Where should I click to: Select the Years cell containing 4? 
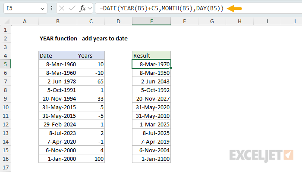tap(91, 150)
